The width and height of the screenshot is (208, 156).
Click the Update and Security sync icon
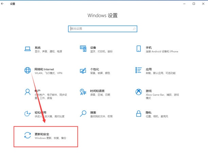tap(28, 135)
